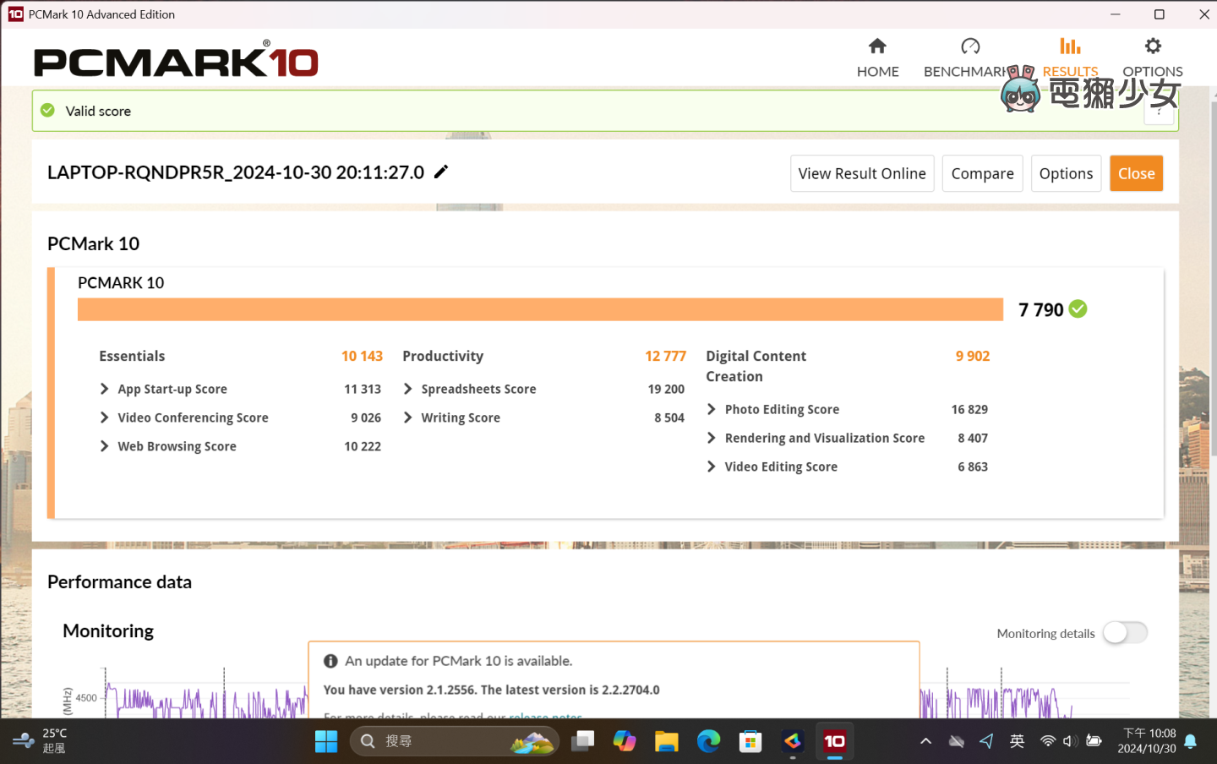This screenshot has height=764, width=1217.
Task: Open weather widget showing 25°C
Action: coord(41,741)
